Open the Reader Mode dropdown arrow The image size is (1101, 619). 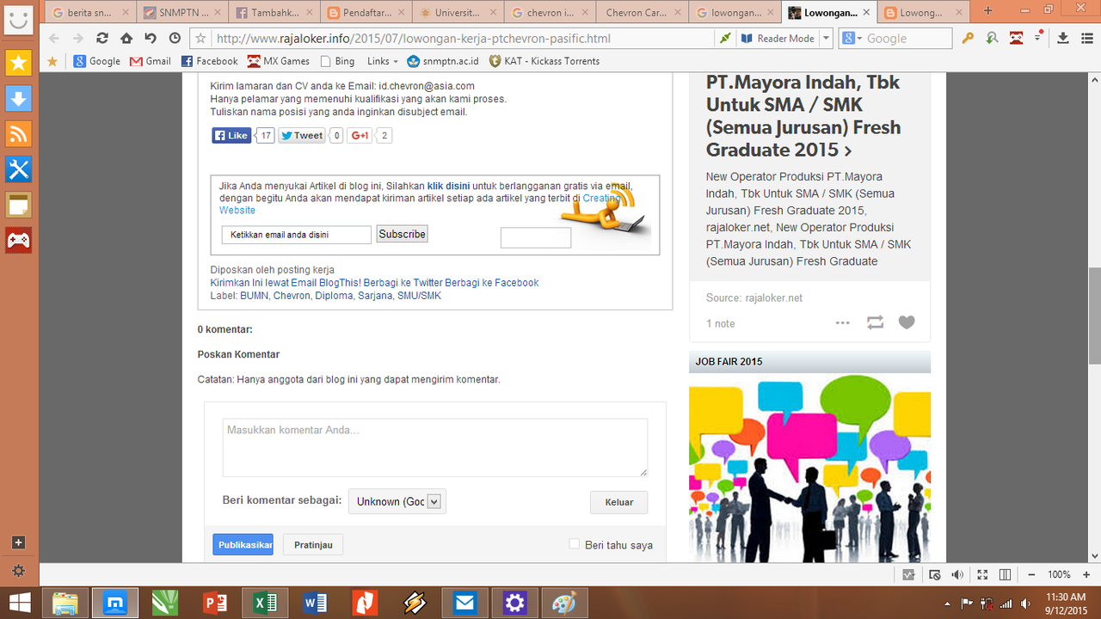click(x=827, y=39)
